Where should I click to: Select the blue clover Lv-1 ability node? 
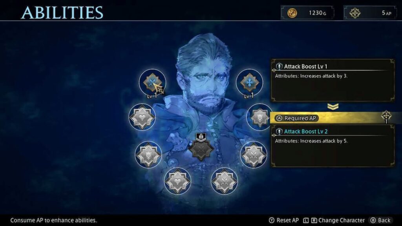pos(249,82)
